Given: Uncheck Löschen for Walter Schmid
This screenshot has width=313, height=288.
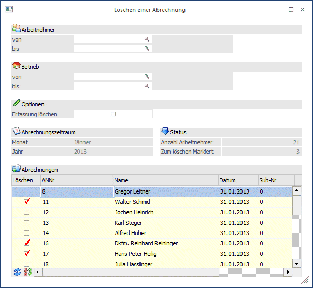Looking at the screenshot, I should (27, 202).
